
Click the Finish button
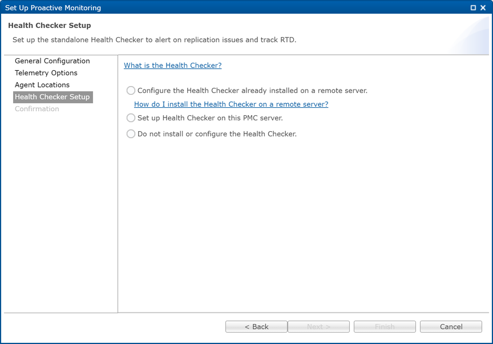tap(385, 327)
